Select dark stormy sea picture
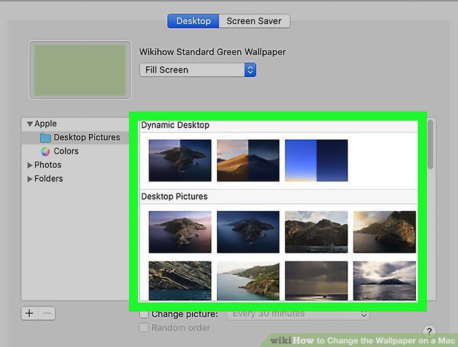Viewport: 458px width, 347px height. pos(316,281)
